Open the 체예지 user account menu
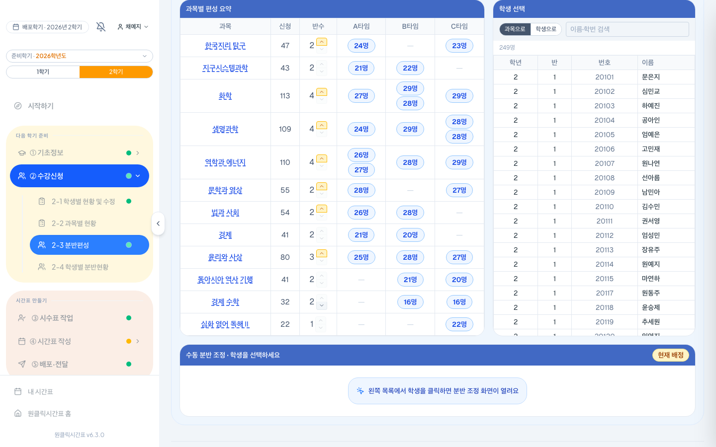Image resolution: width=716 pixels, height=447 pixels. click(x=133, y=27)
